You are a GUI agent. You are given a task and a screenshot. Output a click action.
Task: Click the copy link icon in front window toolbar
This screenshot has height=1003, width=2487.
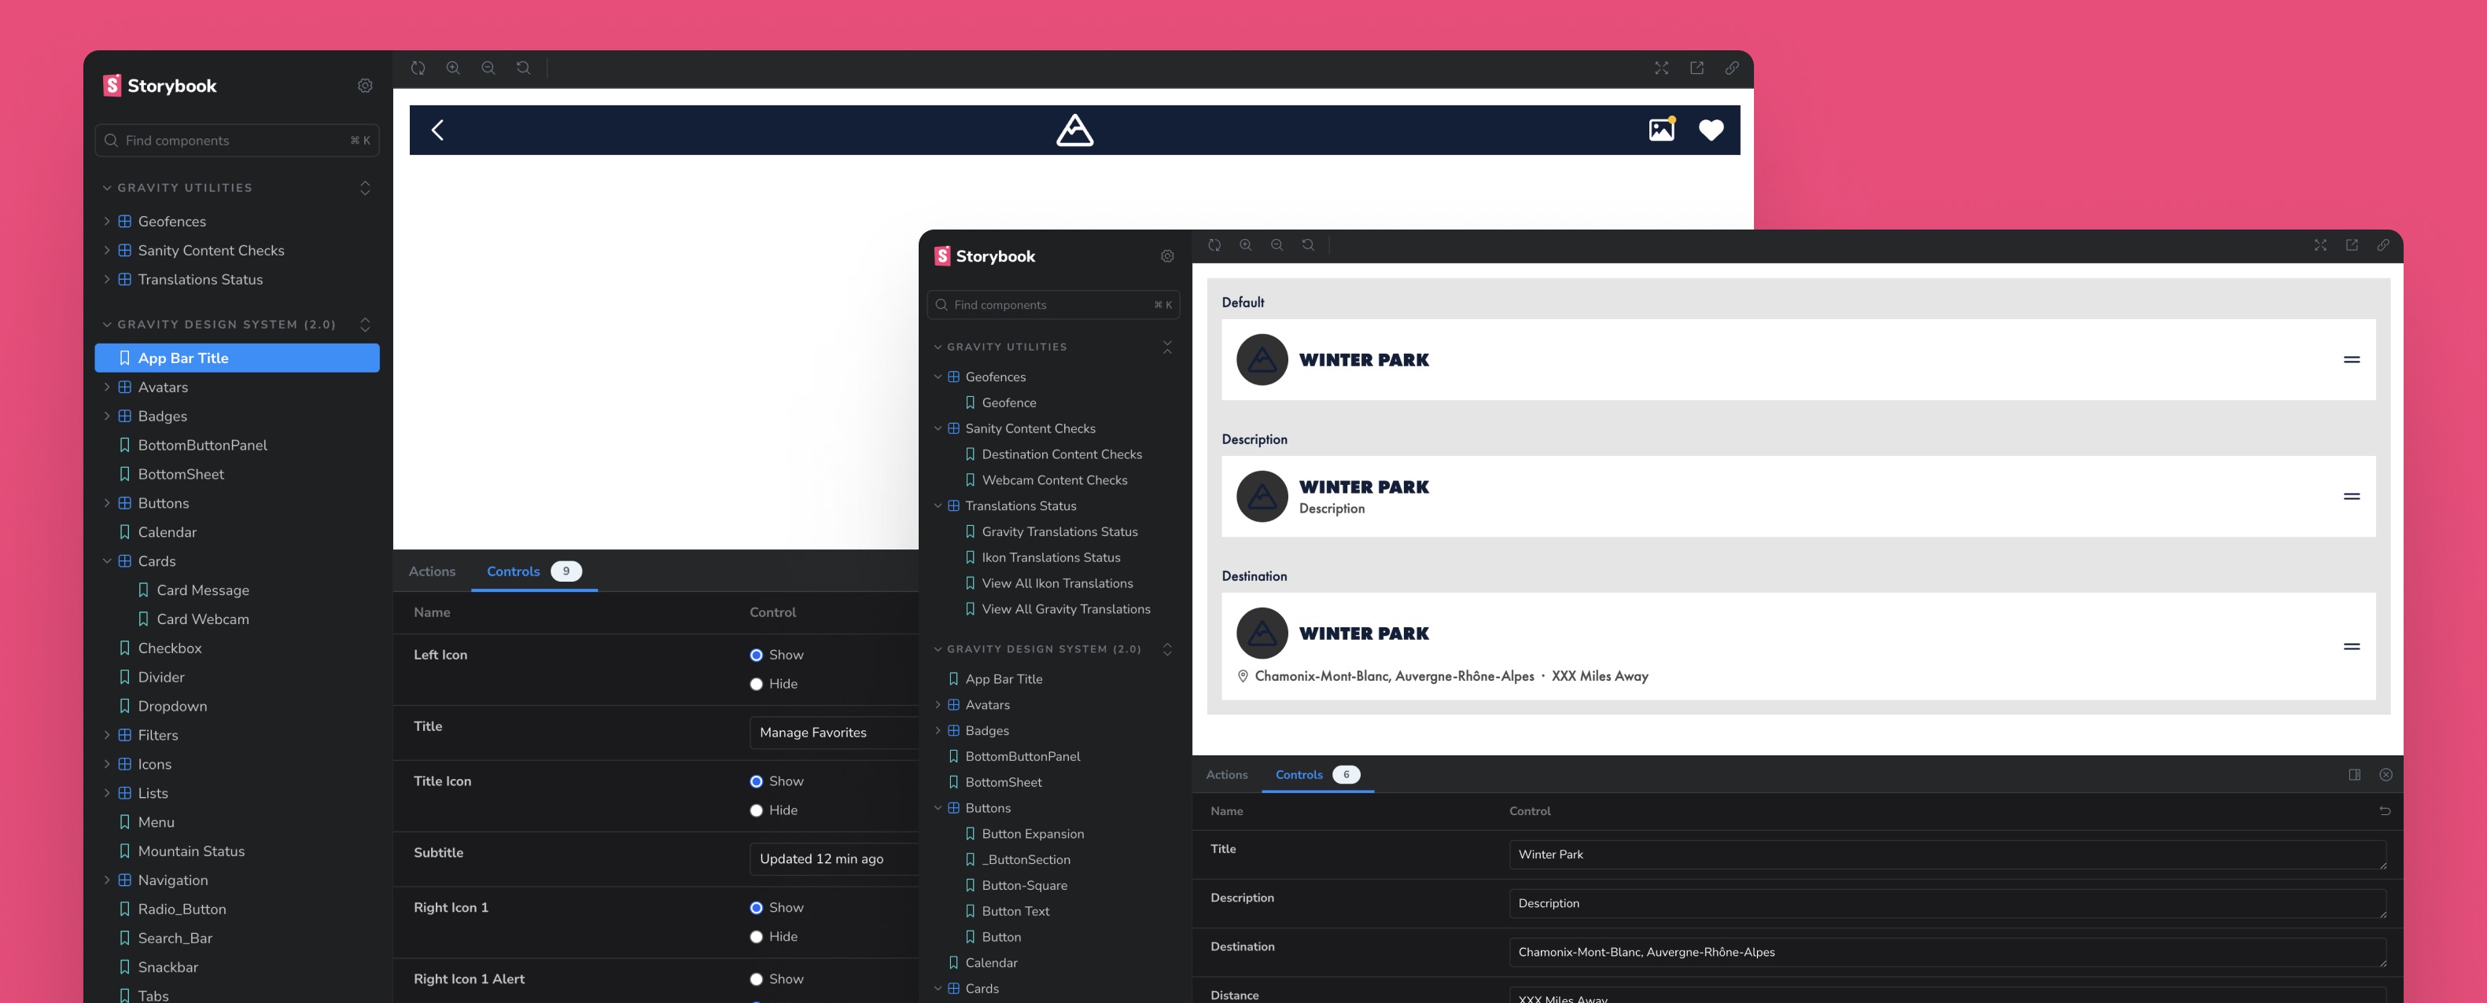tap(2382, 245)
